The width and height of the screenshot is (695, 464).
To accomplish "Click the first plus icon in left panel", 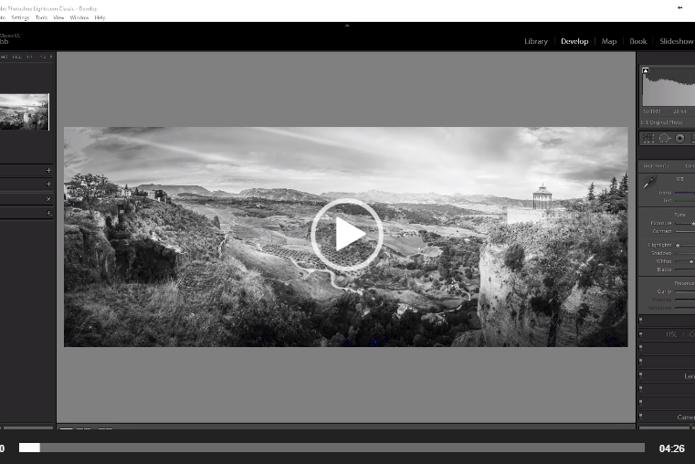I will (x=48, y=170).
